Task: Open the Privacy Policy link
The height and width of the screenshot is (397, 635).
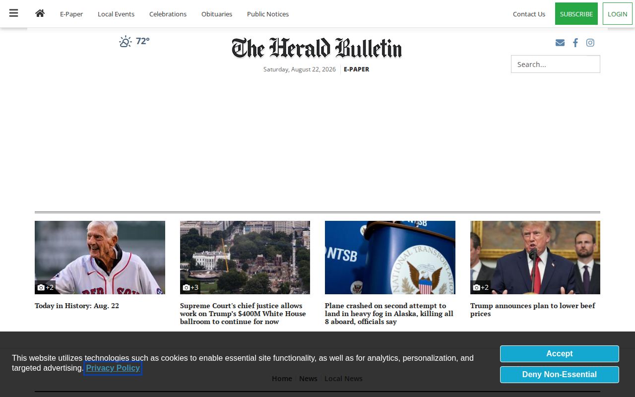Action: click(x=113, y=368)
